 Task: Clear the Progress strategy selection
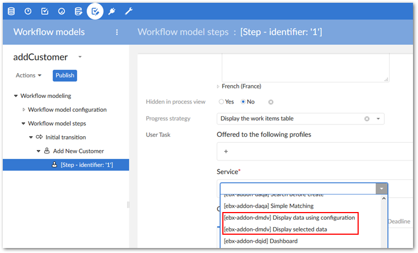tap(367, 119)
